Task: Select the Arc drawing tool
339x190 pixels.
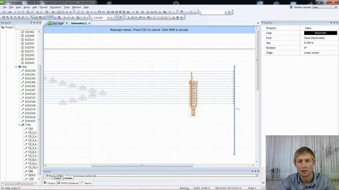Action: [158, 17]
